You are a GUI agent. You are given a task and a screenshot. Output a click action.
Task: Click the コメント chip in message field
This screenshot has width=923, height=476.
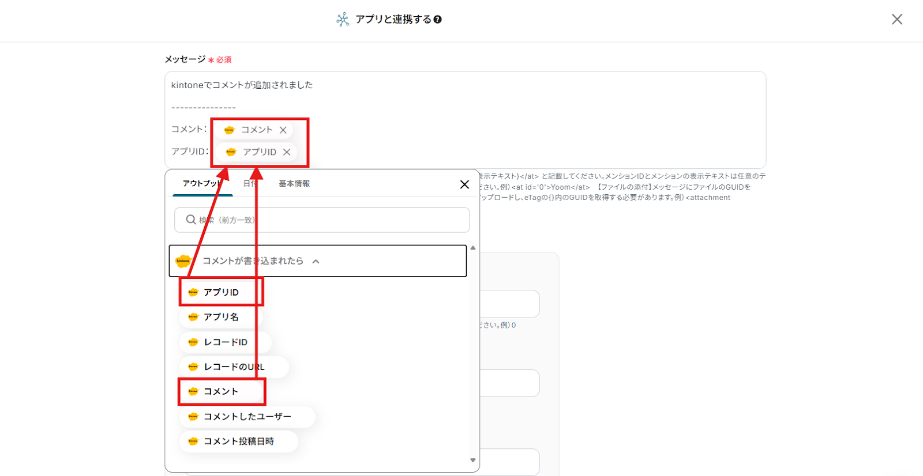point(256,130)
